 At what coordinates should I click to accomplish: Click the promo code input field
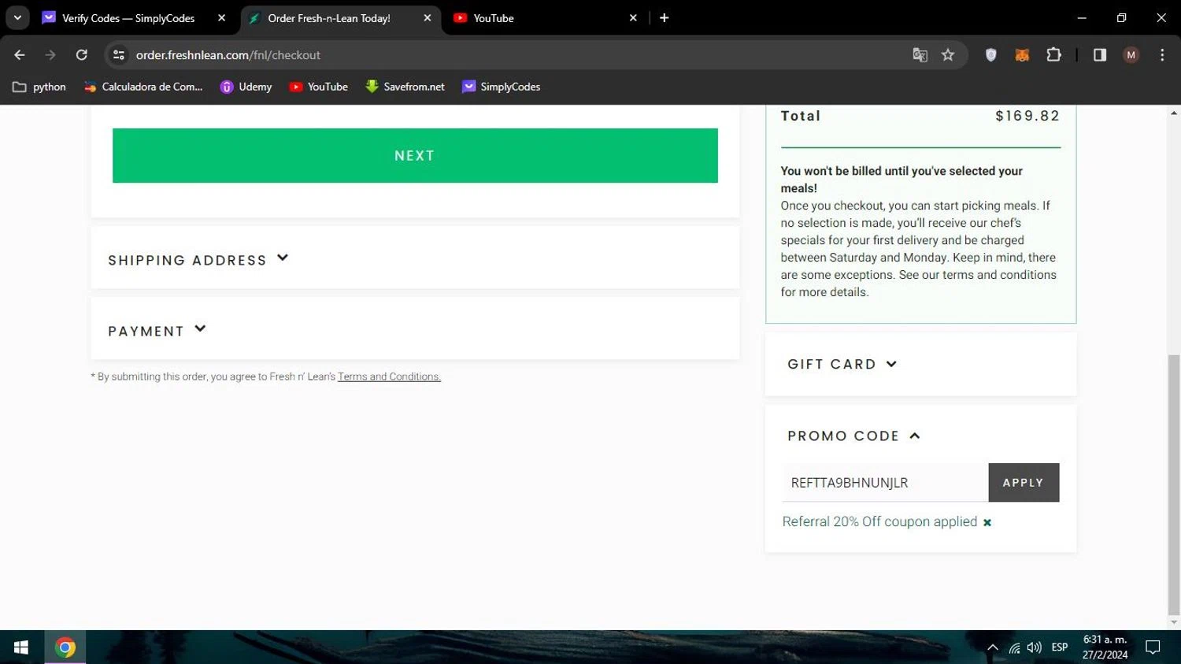pyautogui.click(x=885, y=483)
